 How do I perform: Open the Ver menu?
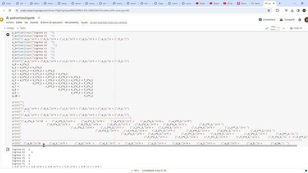pyautogui.click(x=26, y=23)
